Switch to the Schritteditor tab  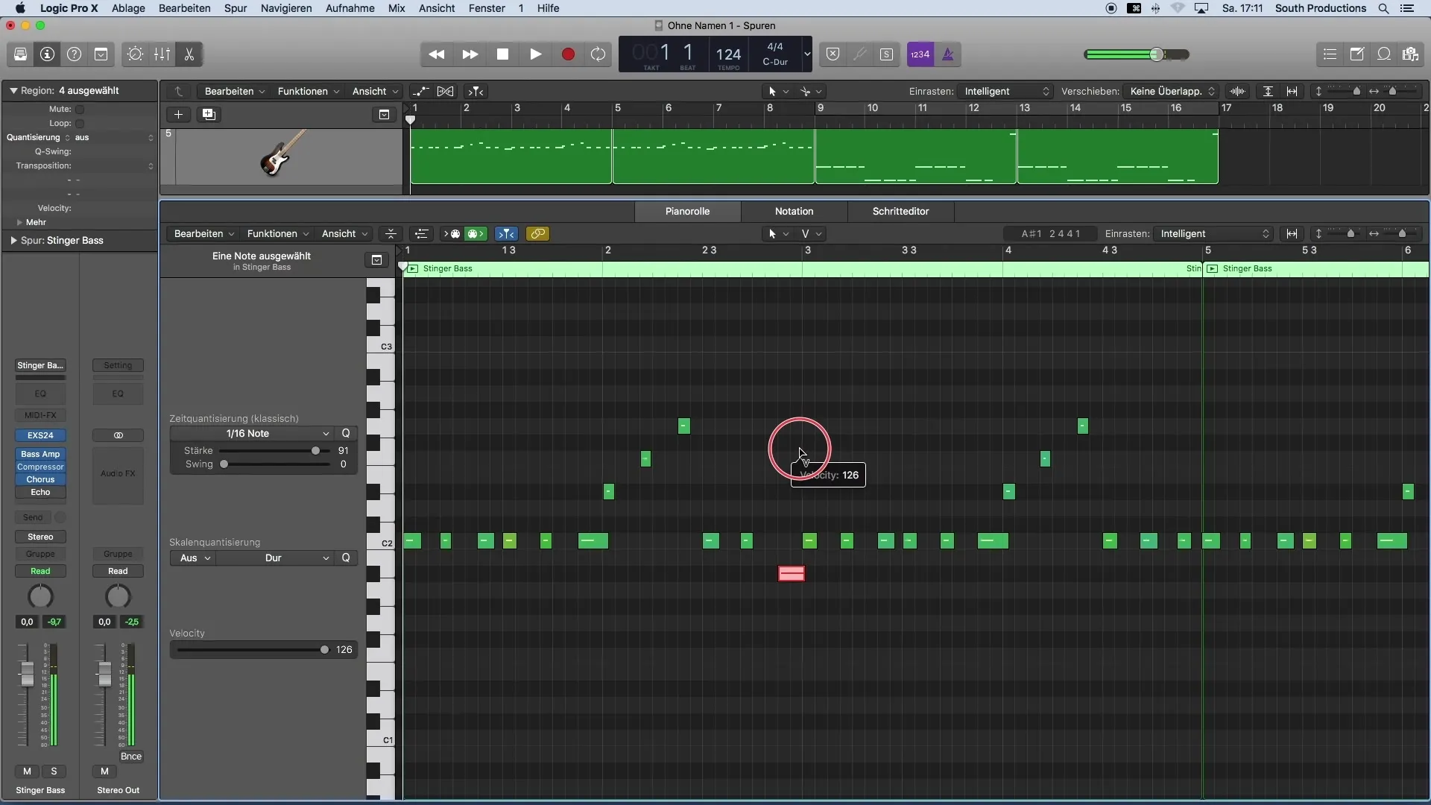(x=900, y=212)
